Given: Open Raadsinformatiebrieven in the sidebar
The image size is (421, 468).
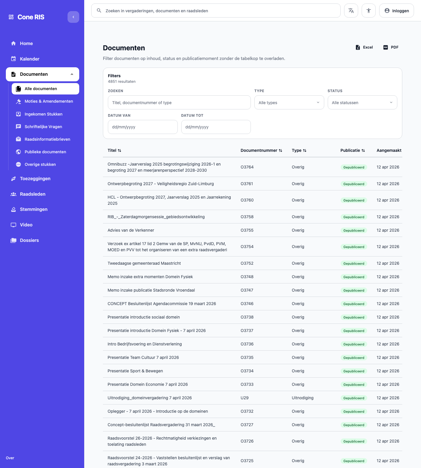Looking at the screenshot, I should [47, 139].
